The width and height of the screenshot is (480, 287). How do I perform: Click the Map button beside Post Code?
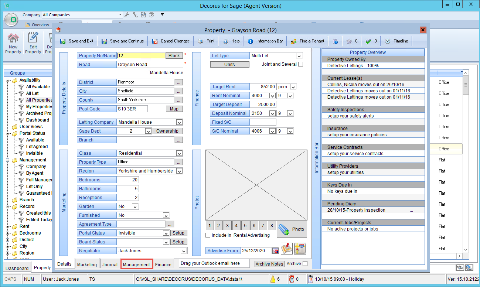click(x=174, y=109)
